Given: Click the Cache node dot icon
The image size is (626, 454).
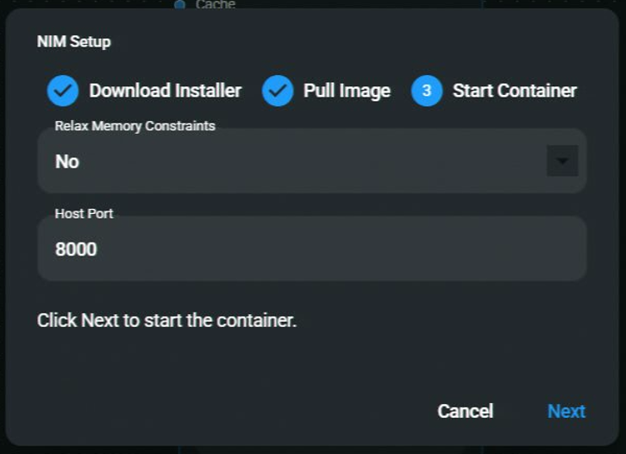Looking at the screenshot, I should coord(179,5).
